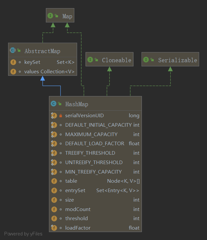Click the interface icon on Map node
This screenshot has width=207, height=240.
pos(50,16)
